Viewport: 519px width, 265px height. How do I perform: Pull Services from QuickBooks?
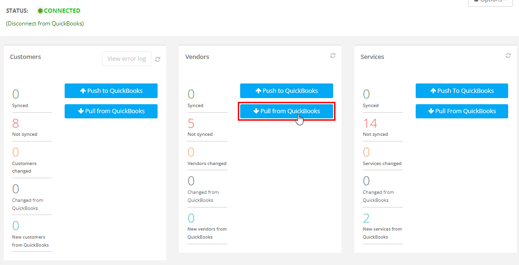[462, 111]
